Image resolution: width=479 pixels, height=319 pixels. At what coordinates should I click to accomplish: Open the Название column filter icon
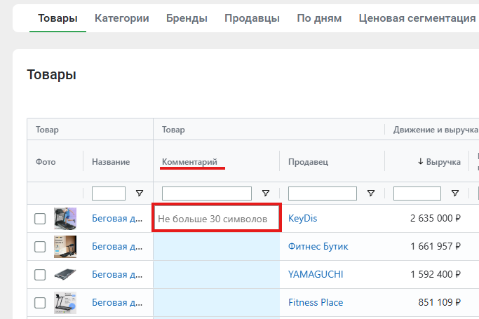[x=140, y=193]
